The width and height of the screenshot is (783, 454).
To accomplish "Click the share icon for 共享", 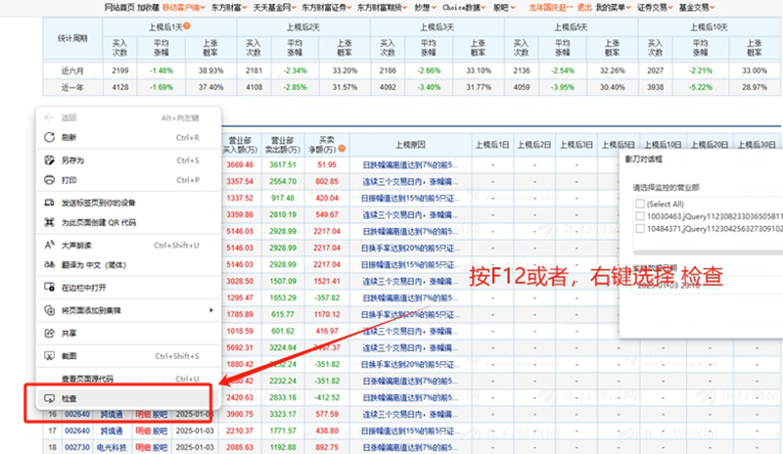I will coord(50,333).
